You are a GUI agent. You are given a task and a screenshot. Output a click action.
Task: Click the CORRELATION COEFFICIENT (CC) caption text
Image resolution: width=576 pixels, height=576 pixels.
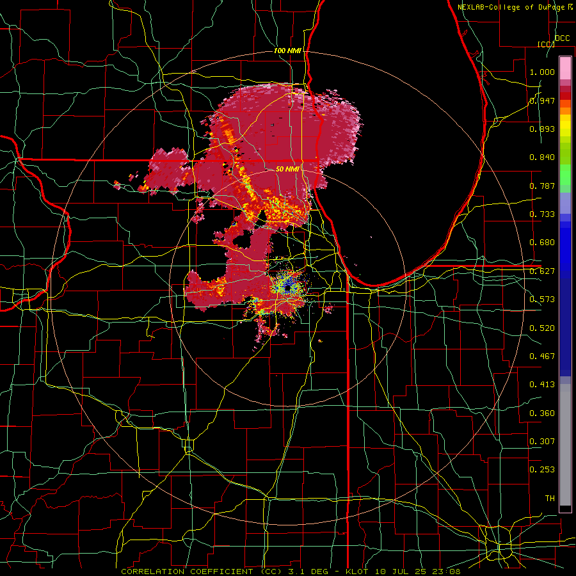[202, 572]
